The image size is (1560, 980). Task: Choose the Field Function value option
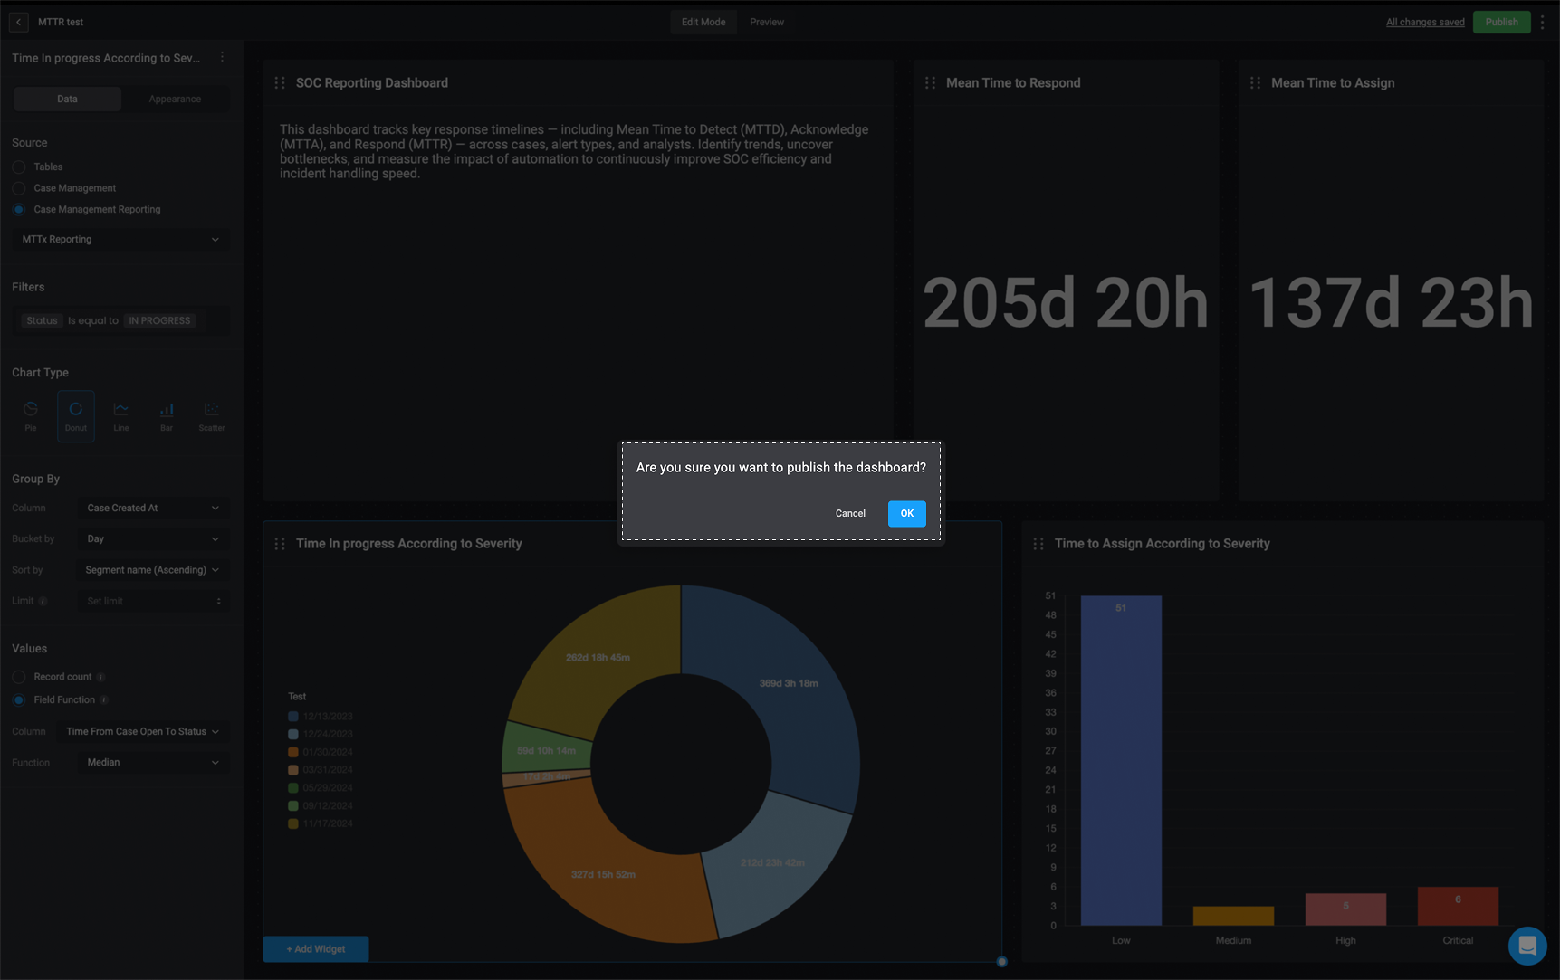tap(19, 699)
